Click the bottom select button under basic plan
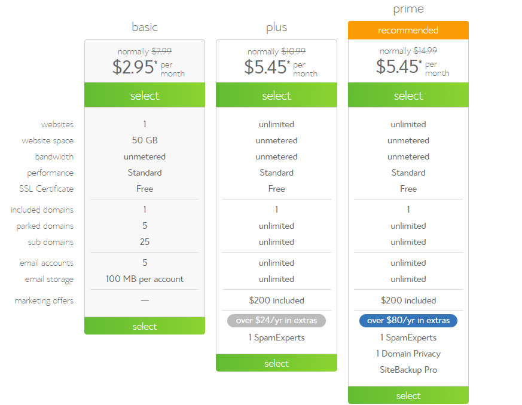This screenshot has height=405, width=522. tap(145, 326)
